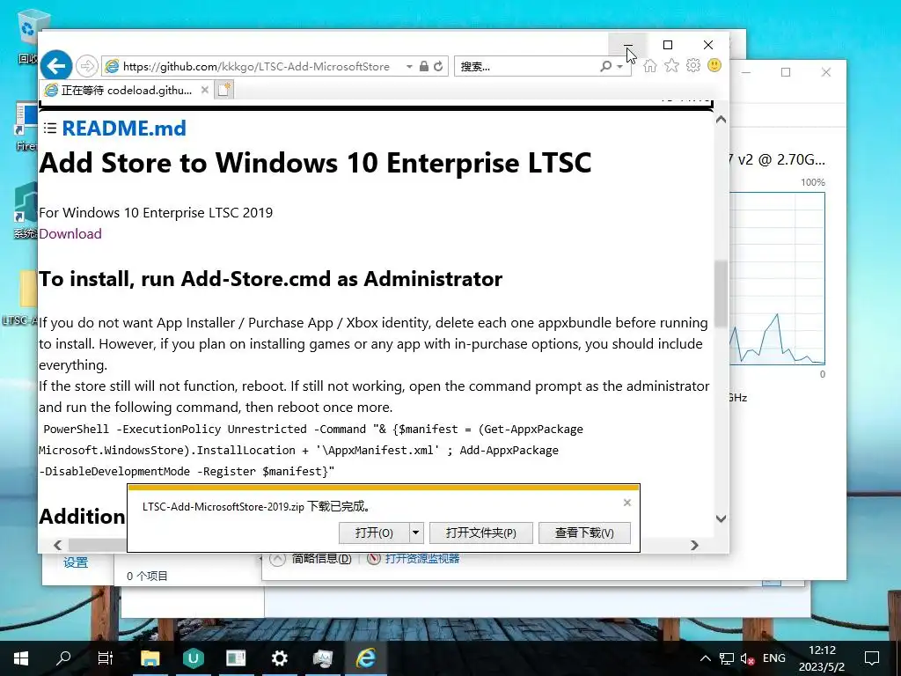Expand the Open button dropdown arrow
The image size is (901, 676).
coord(416,533)
